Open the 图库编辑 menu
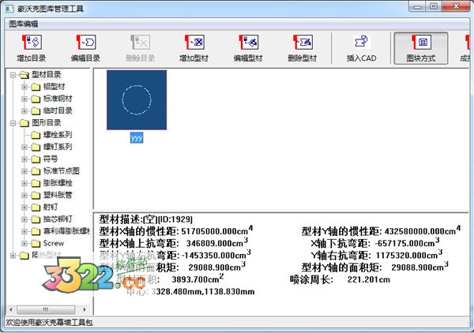Viewport: 474px width, 333px height. coord(26,24)
